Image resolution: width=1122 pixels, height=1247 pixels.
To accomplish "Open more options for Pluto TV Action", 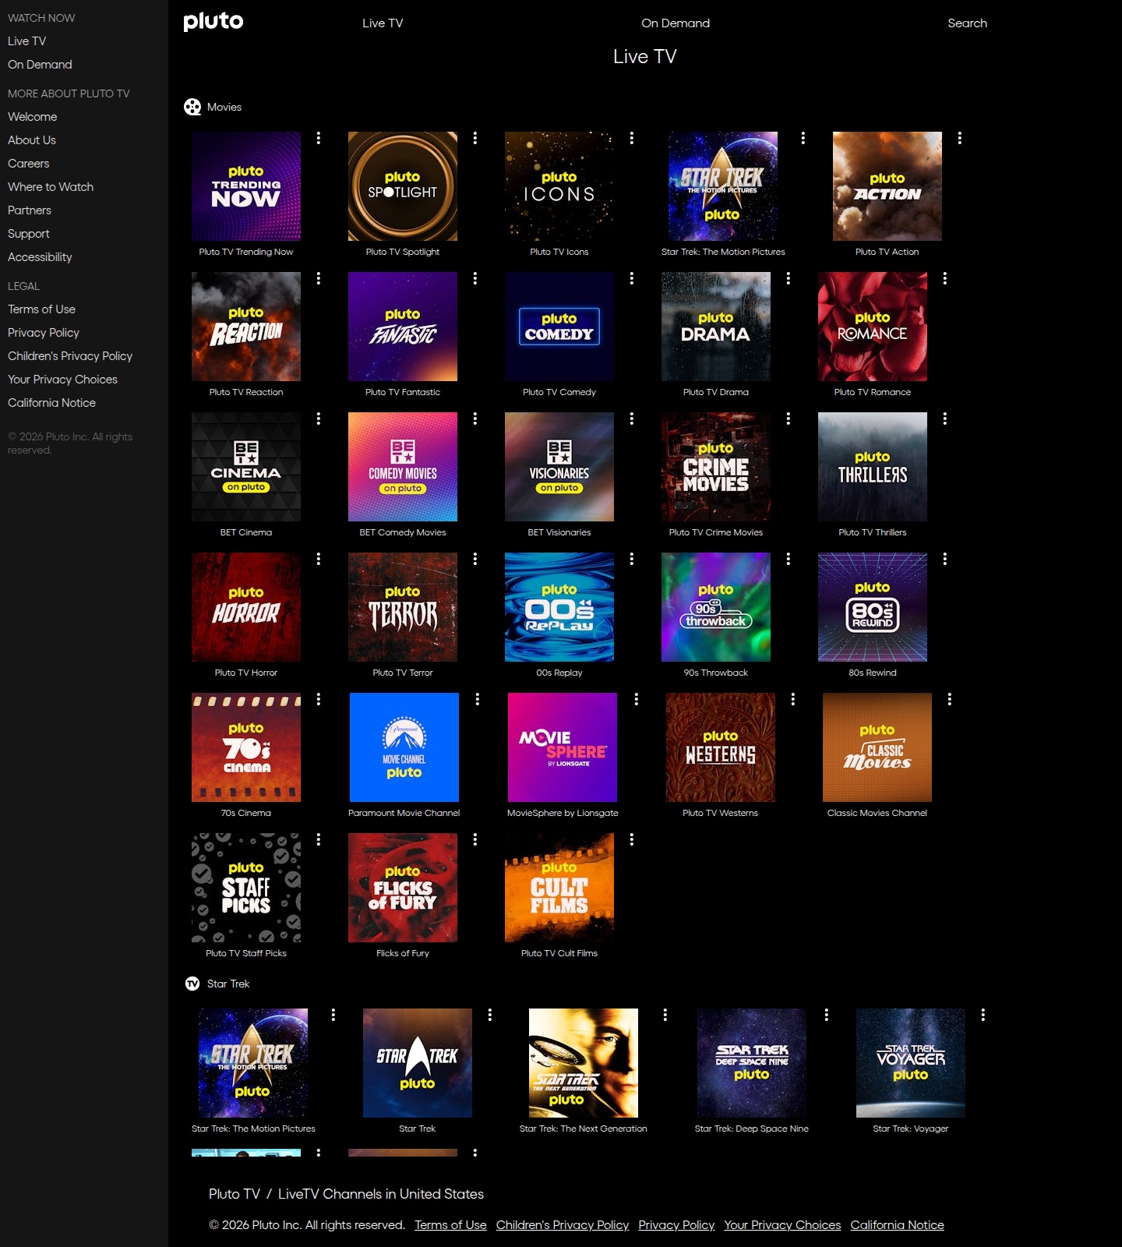I will (960, 138).
